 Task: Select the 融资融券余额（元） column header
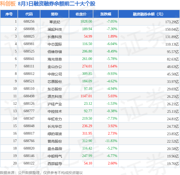pyautogui.click(x=149, y=14)
